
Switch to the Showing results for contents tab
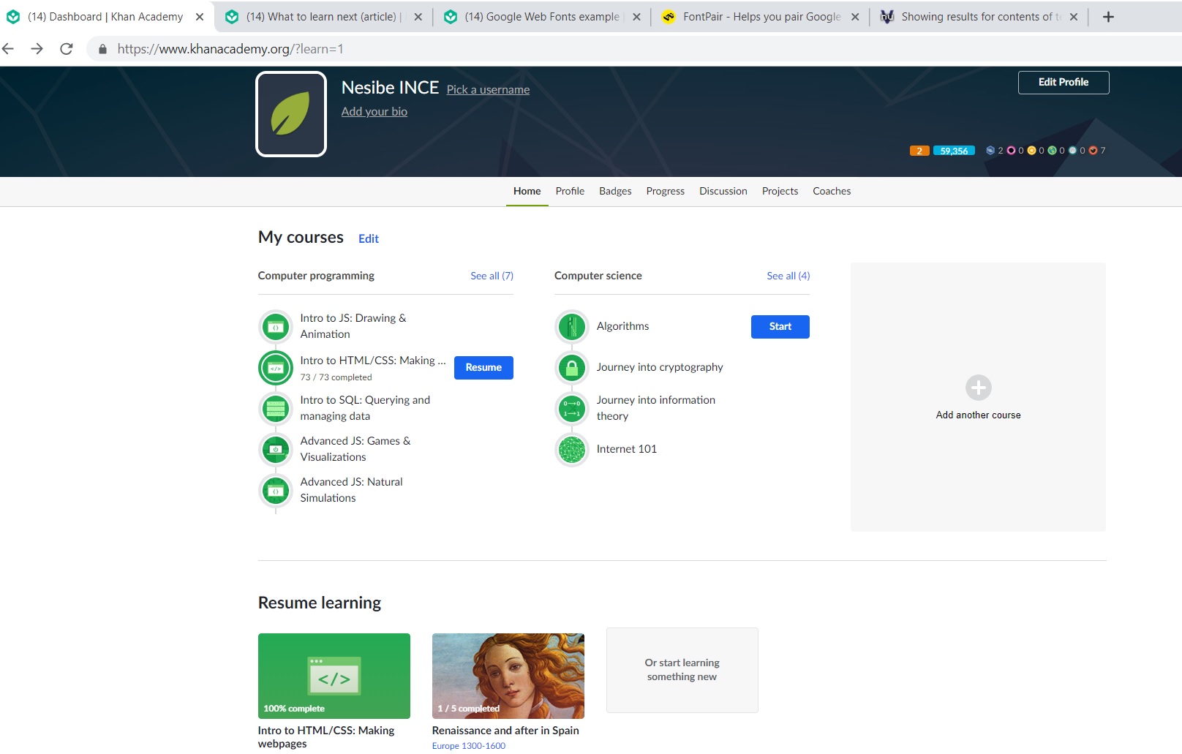click(x=979, y=17)
